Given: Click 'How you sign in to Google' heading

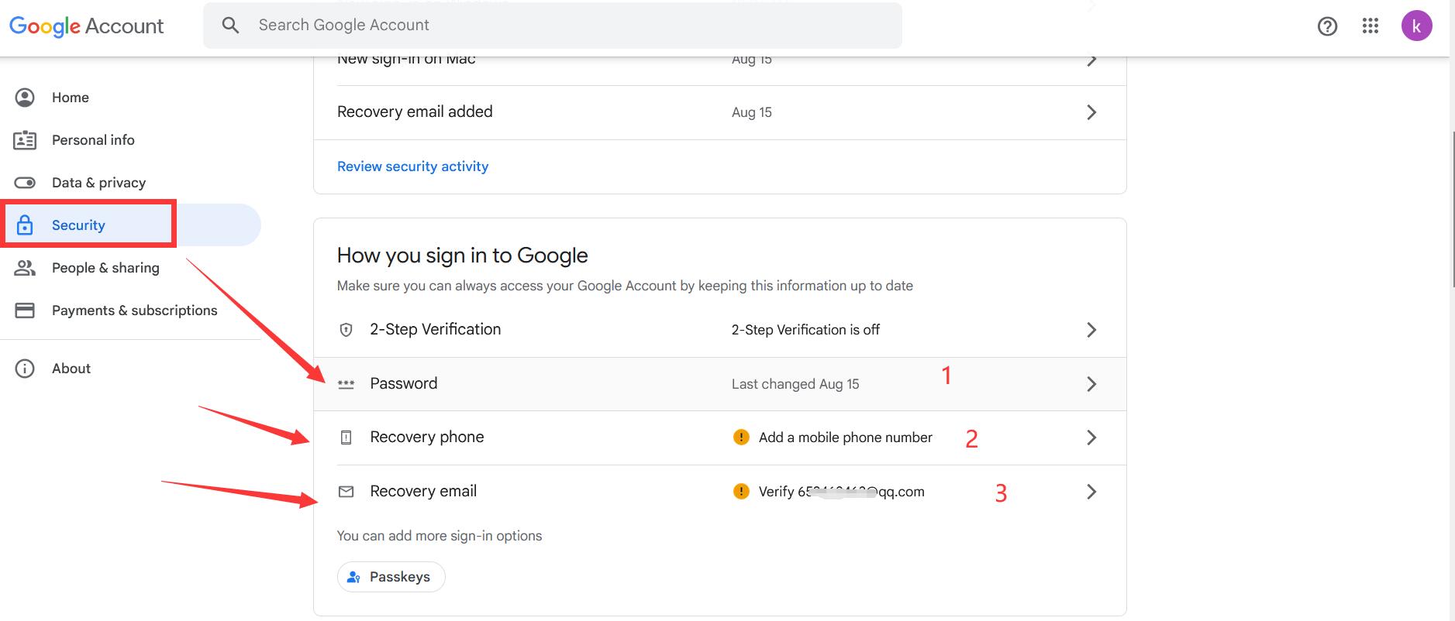Looking at the screenshot, I should coord(463,256).
